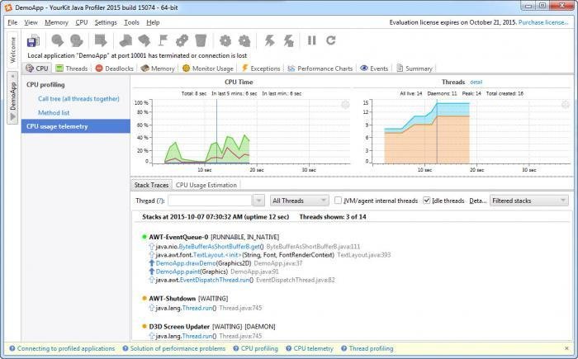Uncheck the Idle threads checkbox
Viewport: 578px width, 359px height.
click(x=427, y=201)
